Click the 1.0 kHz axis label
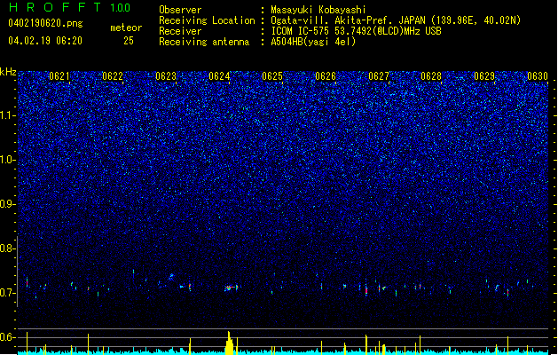558x355 pixels. pyautogui.click(x=7, y=160)
